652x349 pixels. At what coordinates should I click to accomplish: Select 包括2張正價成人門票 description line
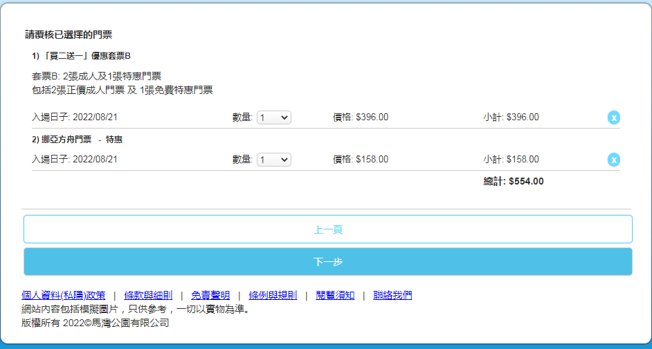[x=123, y=90]
